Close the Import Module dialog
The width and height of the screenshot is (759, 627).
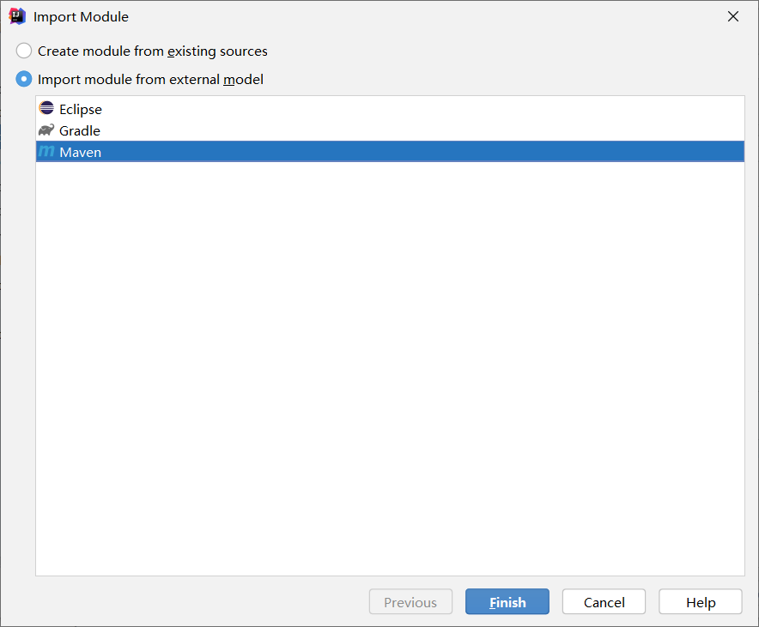coord(732,15)
